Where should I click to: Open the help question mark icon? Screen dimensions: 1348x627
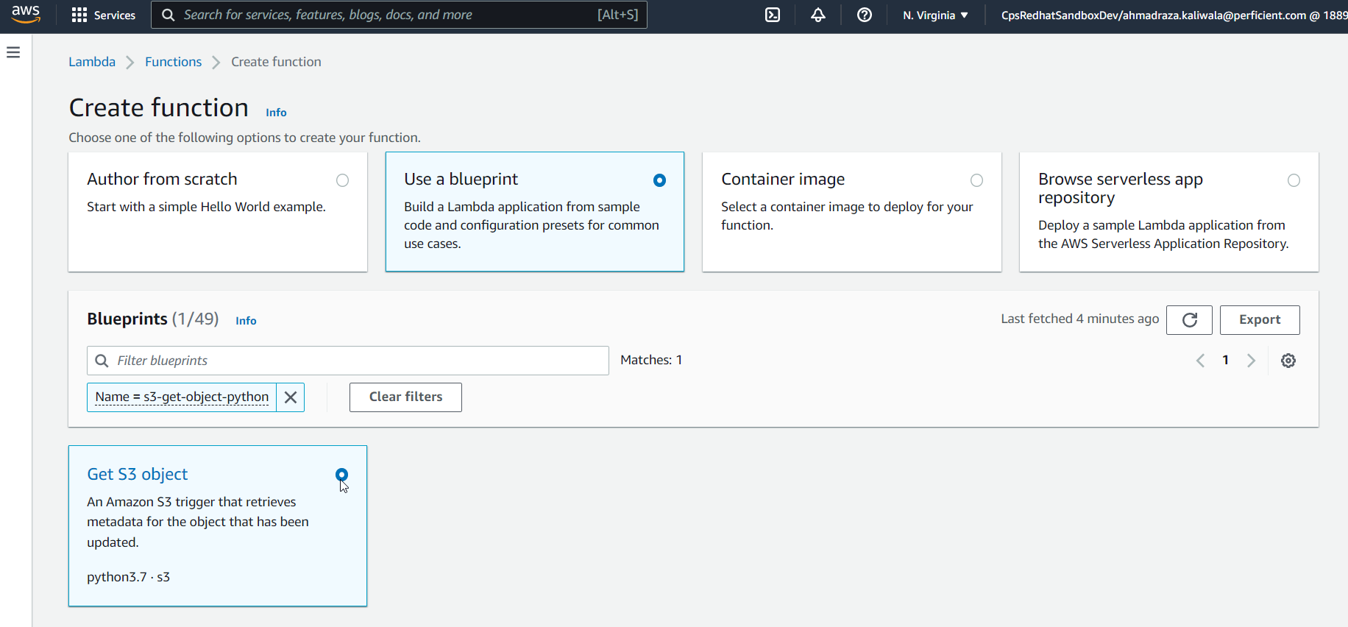[x=865, y=15]
